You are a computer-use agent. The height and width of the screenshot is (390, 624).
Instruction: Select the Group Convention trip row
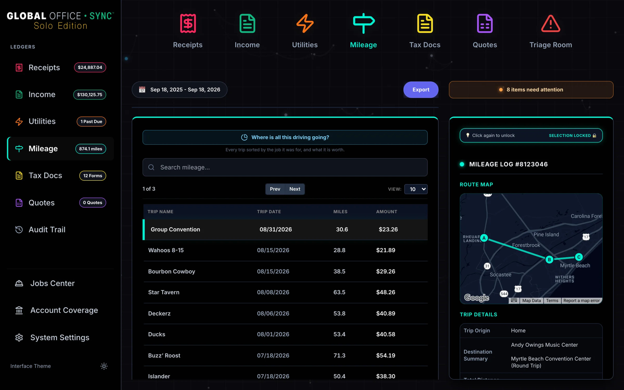285,229
